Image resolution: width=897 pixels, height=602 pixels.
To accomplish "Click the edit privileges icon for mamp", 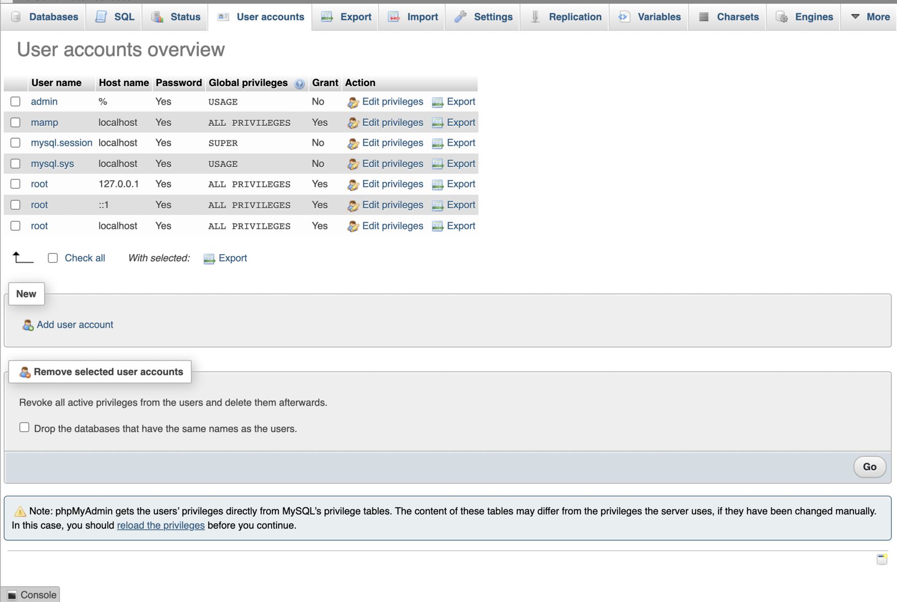I will (x=353, y=123).
